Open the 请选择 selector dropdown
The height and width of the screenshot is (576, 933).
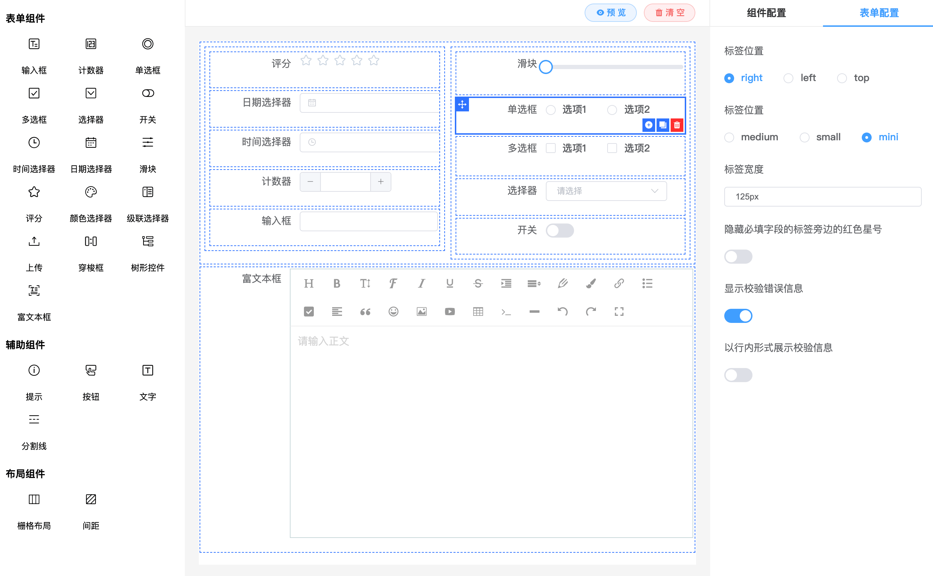tap(606, 191)
